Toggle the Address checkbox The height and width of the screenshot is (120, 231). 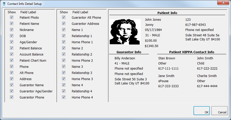[x=11, y=79]
